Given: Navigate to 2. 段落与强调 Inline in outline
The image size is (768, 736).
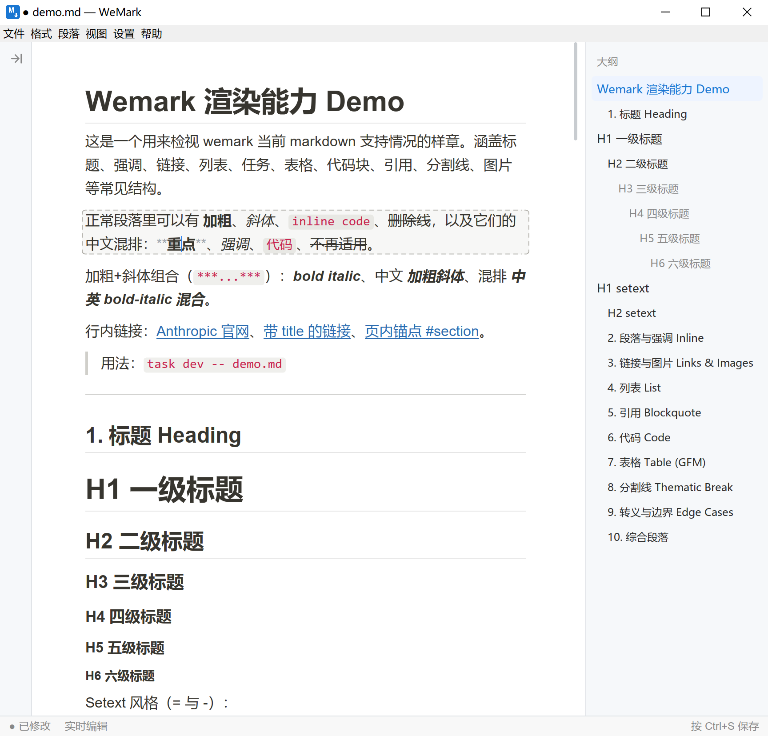Looking at the screenshot, I should click(x=677, y=338).
